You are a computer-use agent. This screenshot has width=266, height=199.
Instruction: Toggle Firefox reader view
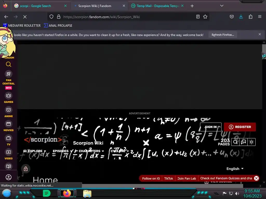(198, 17)
